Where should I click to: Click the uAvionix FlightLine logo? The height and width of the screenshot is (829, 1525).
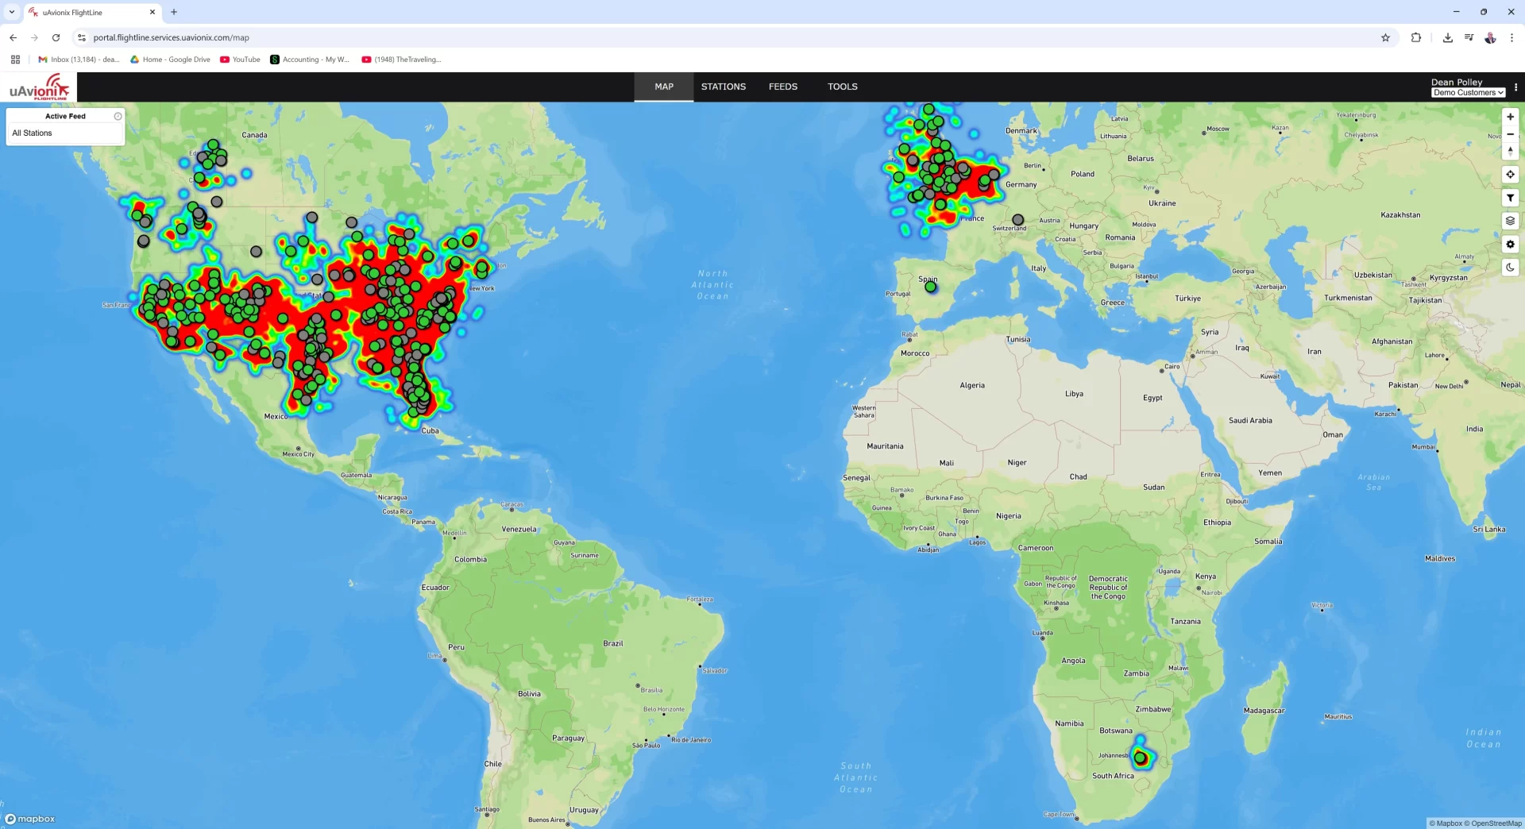39,87
